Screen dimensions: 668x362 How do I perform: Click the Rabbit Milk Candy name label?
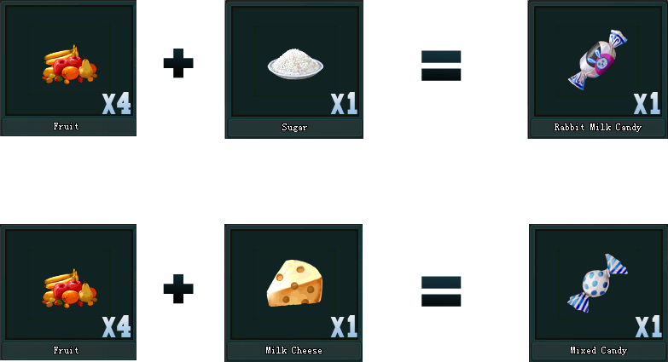click(598, 127)
